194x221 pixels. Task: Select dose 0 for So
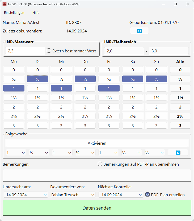[x=156, y=70]
